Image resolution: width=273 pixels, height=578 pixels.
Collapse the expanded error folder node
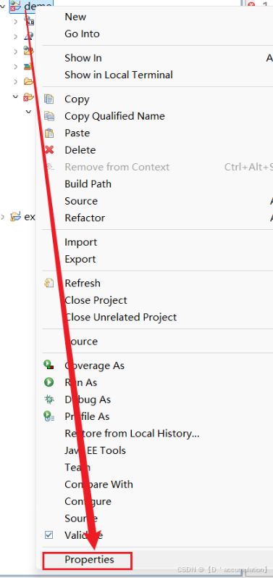pyautogui.click(x=15, y=96)
